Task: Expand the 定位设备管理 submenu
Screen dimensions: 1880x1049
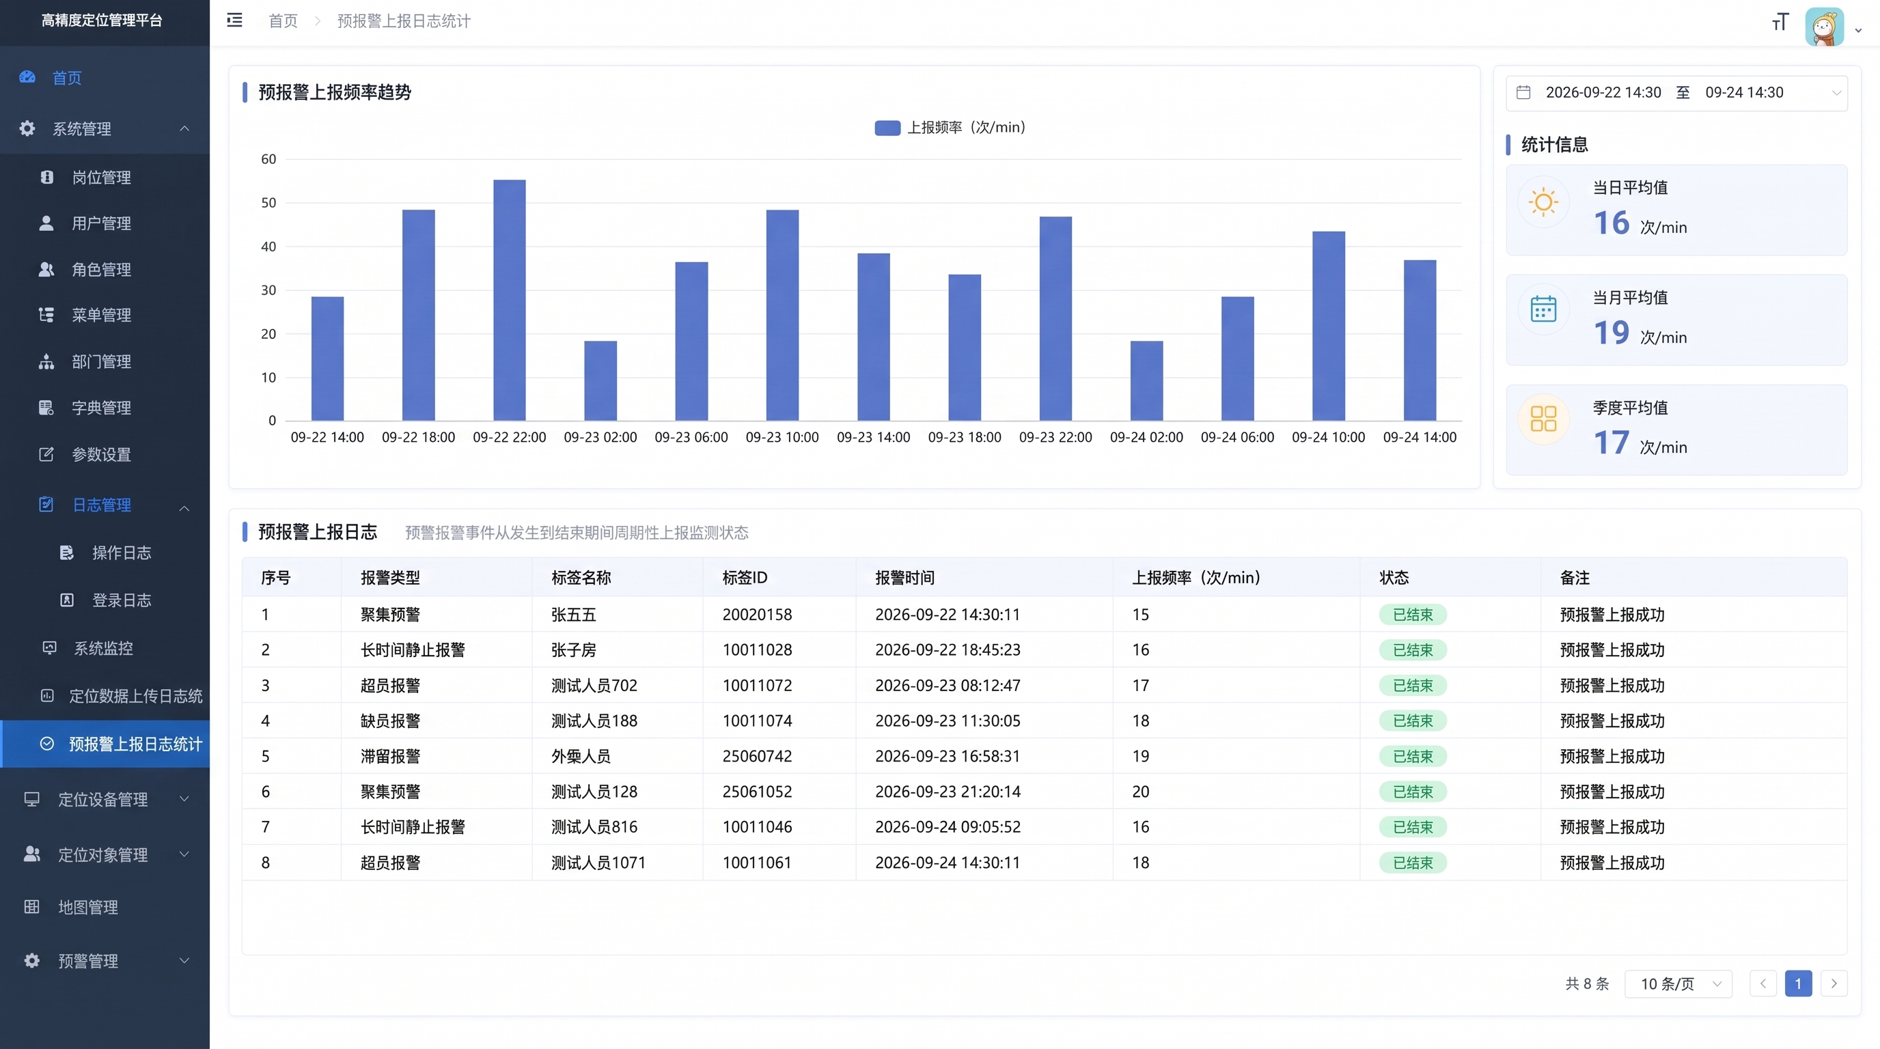Action: click(x=184, y=798)
